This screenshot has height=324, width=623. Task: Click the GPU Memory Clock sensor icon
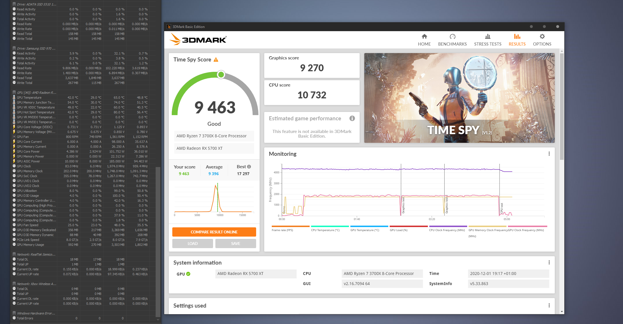[x=14, y=171]
